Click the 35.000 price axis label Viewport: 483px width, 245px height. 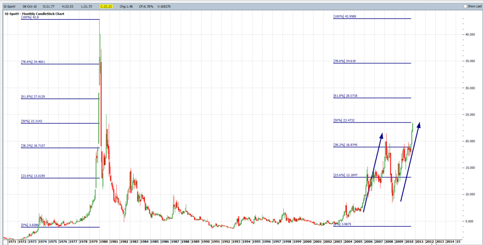[470, 61]
